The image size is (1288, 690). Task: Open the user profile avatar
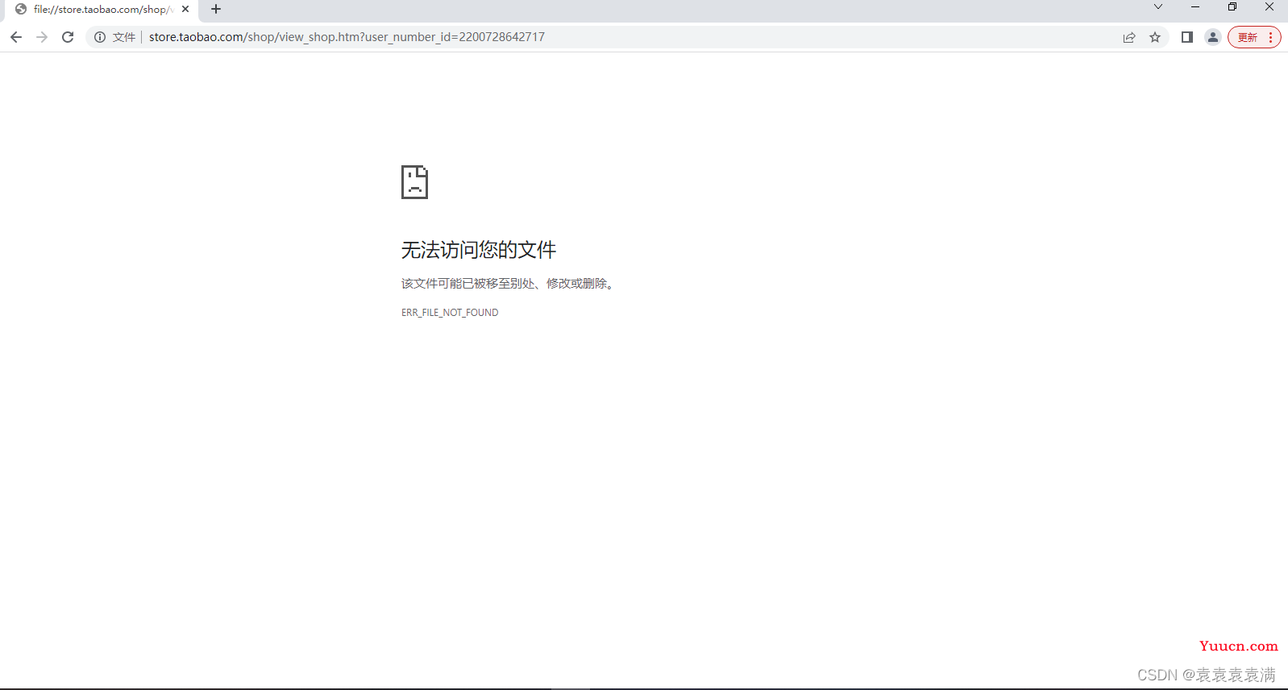point(1213,37)
